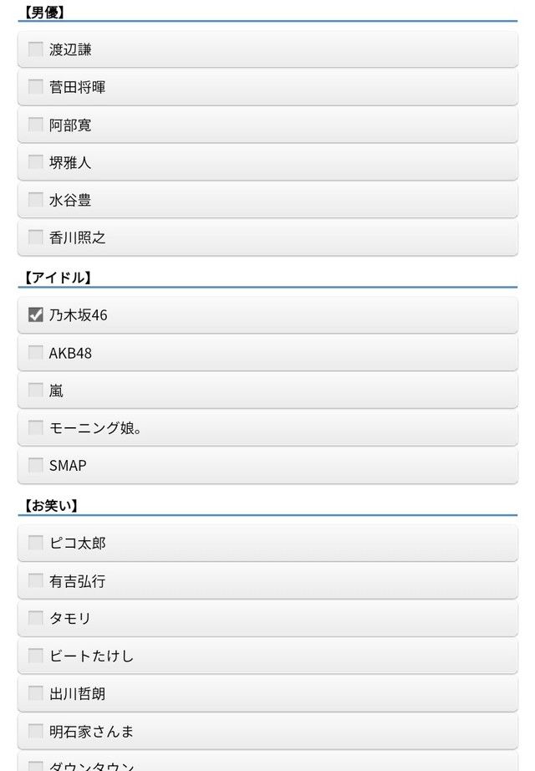
Task: Check the SMAP checkbox
Action: [35, 465]
